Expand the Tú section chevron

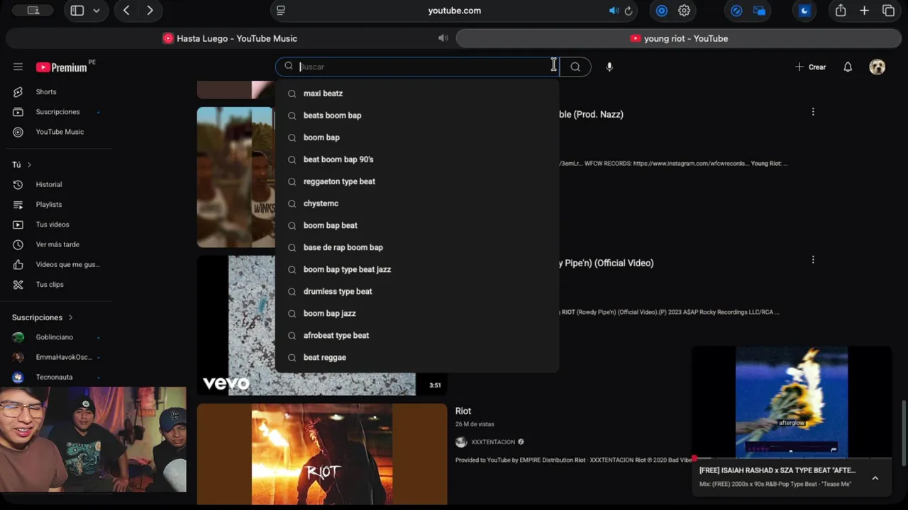[x=29, y=164]
